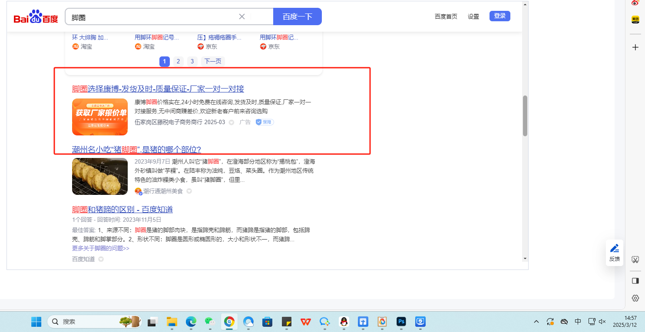Open the Weibo sidebar icon
The image size is (645, 332).
pyautogui.click(x=635, y=3)
